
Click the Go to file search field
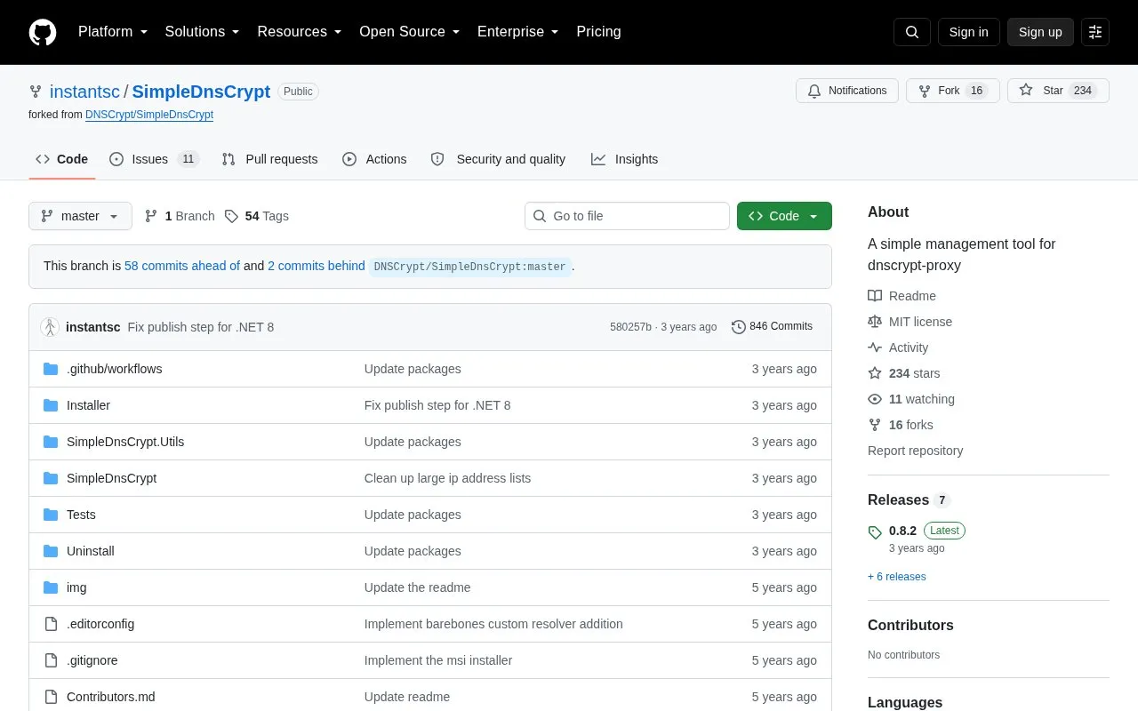point(627,216)
